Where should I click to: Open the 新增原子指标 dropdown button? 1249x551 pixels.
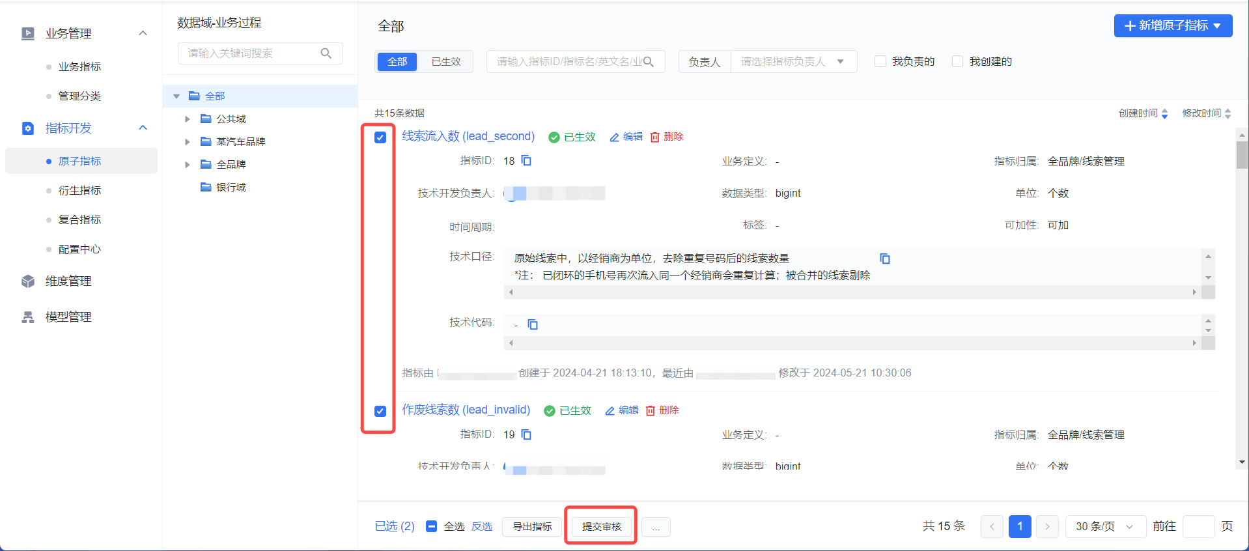coord(1173,25)
